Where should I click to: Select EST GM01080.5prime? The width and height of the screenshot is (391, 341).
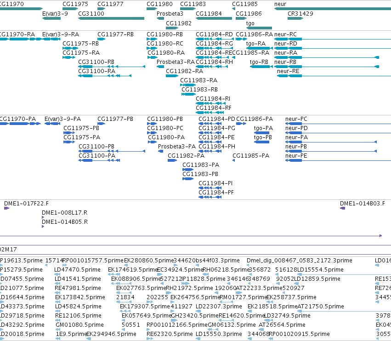(79, 325)
